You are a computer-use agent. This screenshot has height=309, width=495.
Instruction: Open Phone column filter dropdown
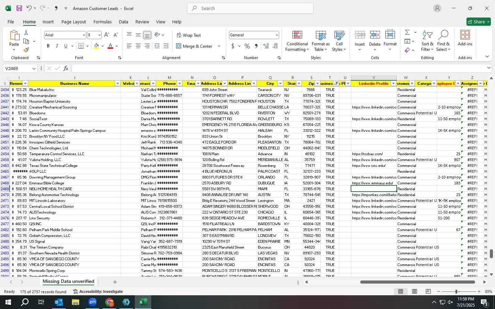[179, 84]
